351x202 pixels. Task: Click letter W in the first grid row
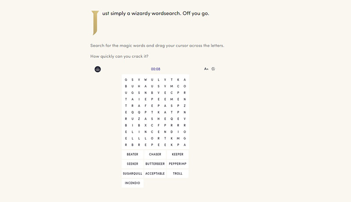(146, 80)
